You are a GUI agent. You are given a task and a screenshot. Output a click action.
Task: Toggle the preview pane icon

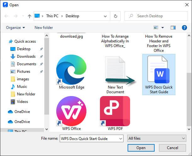173,28
